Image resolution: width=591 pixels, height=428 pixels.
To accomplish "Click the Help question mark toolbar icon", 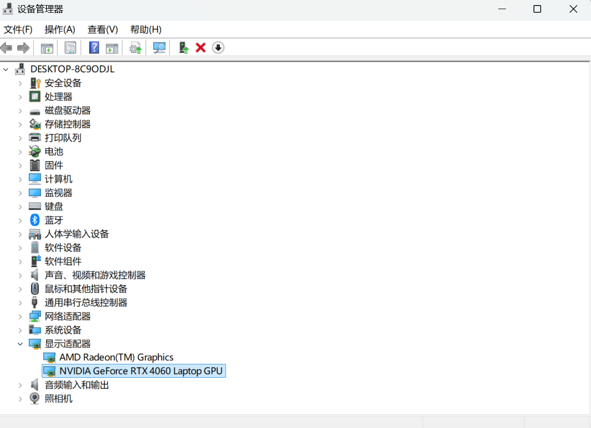I will (94, 47).
